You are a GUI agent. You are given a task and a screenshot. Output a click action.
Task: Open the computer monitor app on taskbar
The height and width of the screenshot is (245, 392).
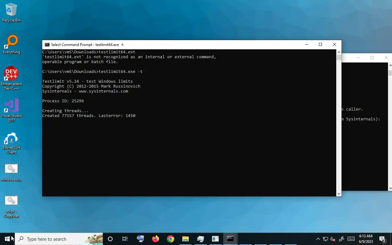click(140, 239)
